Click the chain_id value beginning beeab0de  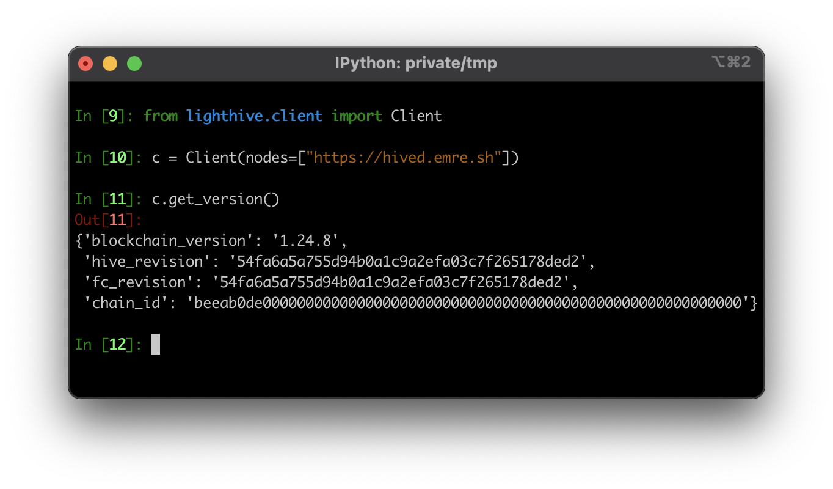coord(468,303)
